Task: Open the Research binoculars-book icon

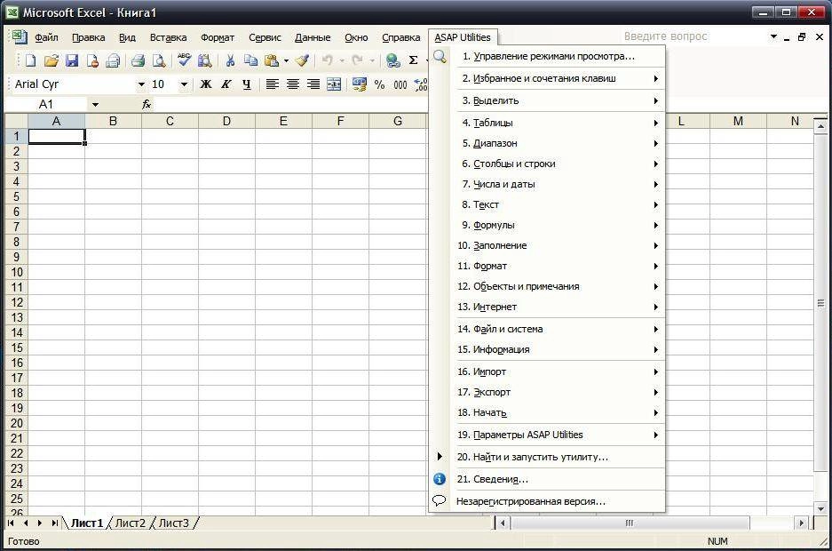Action: (204, 60)
